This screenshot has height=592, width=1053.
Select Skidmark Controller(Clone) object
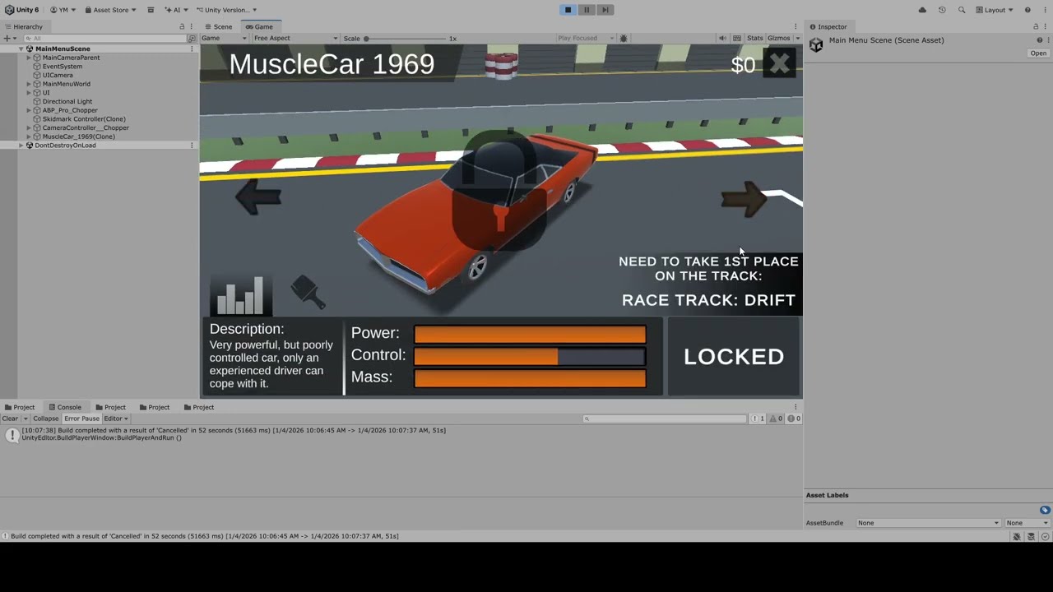point(84,119)
